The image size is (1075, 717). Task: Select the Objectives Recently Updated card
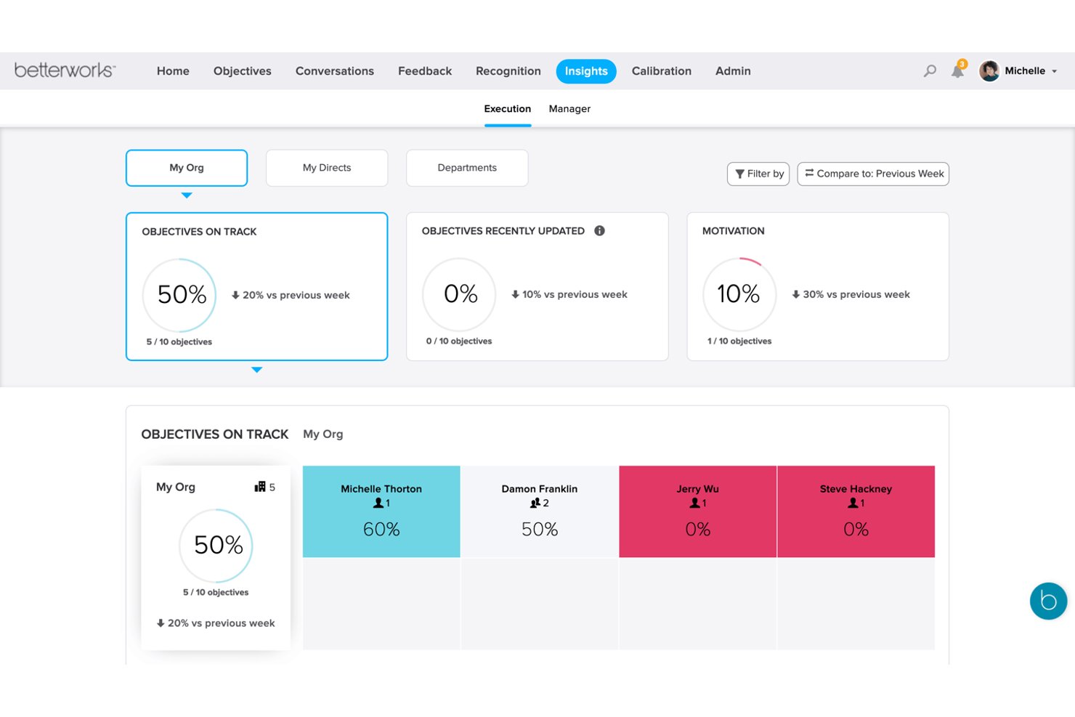click(x=537, y=286)
